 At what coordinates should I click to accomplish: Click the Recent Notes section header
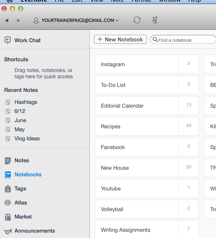click(21, 90)
